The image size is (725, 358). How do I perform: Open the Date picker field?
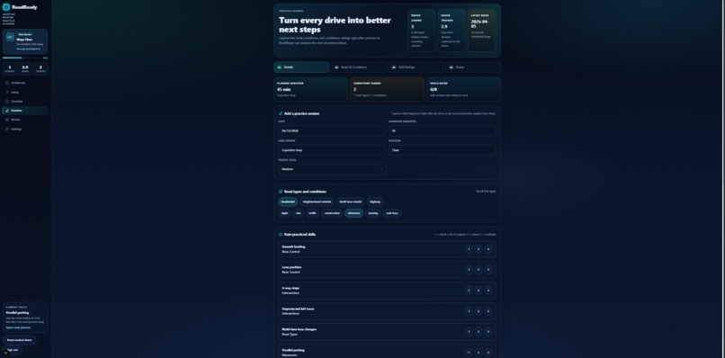tap(332, 131)
